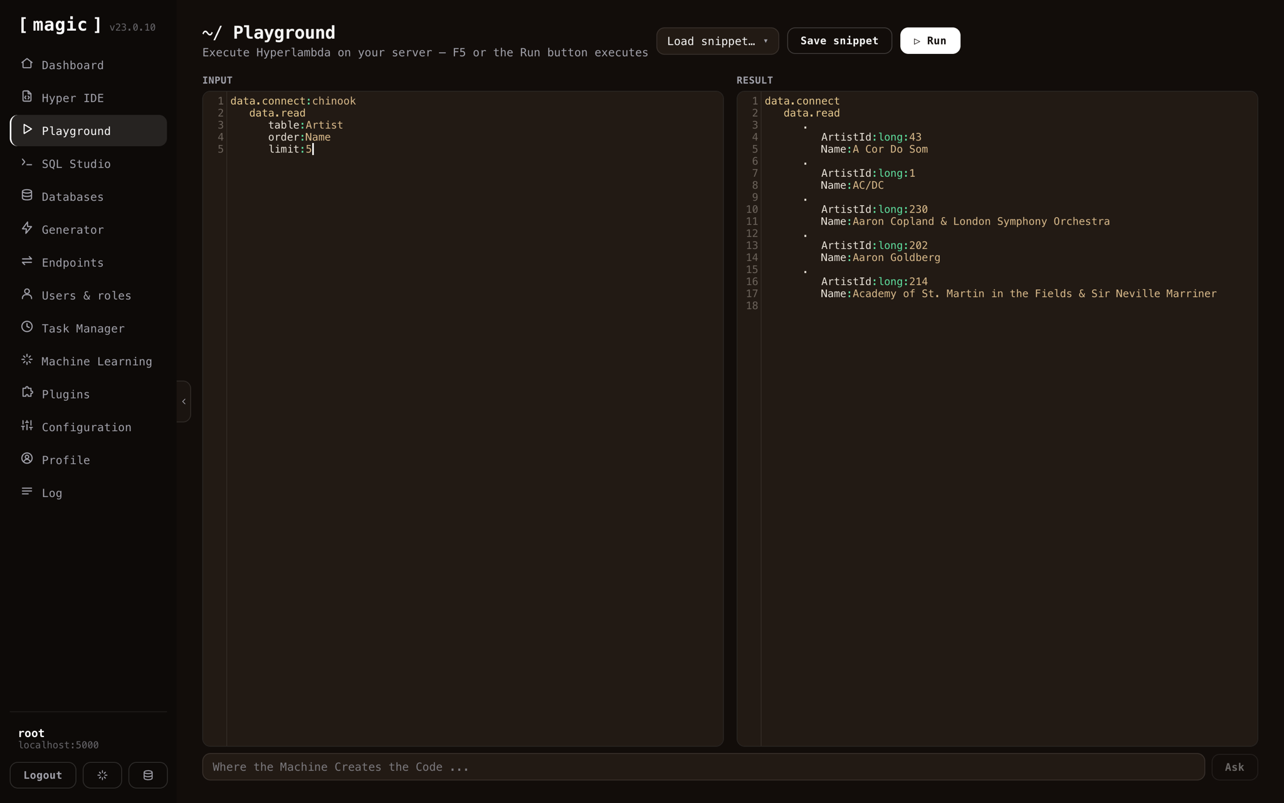
Task: Focus the AI prompt input field
Action: coord(703,767)
